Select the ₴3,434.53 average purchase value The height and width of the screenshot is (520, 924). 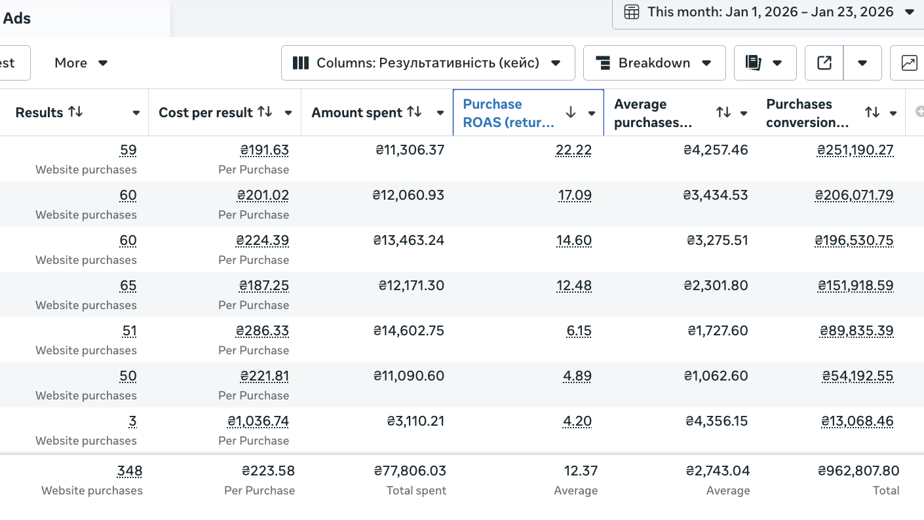[716, 195]
